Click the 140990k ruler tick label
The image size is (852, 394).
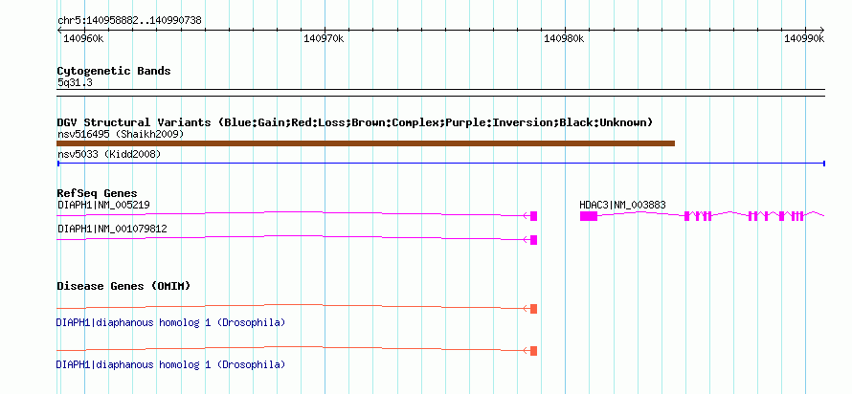click(804, 38)
